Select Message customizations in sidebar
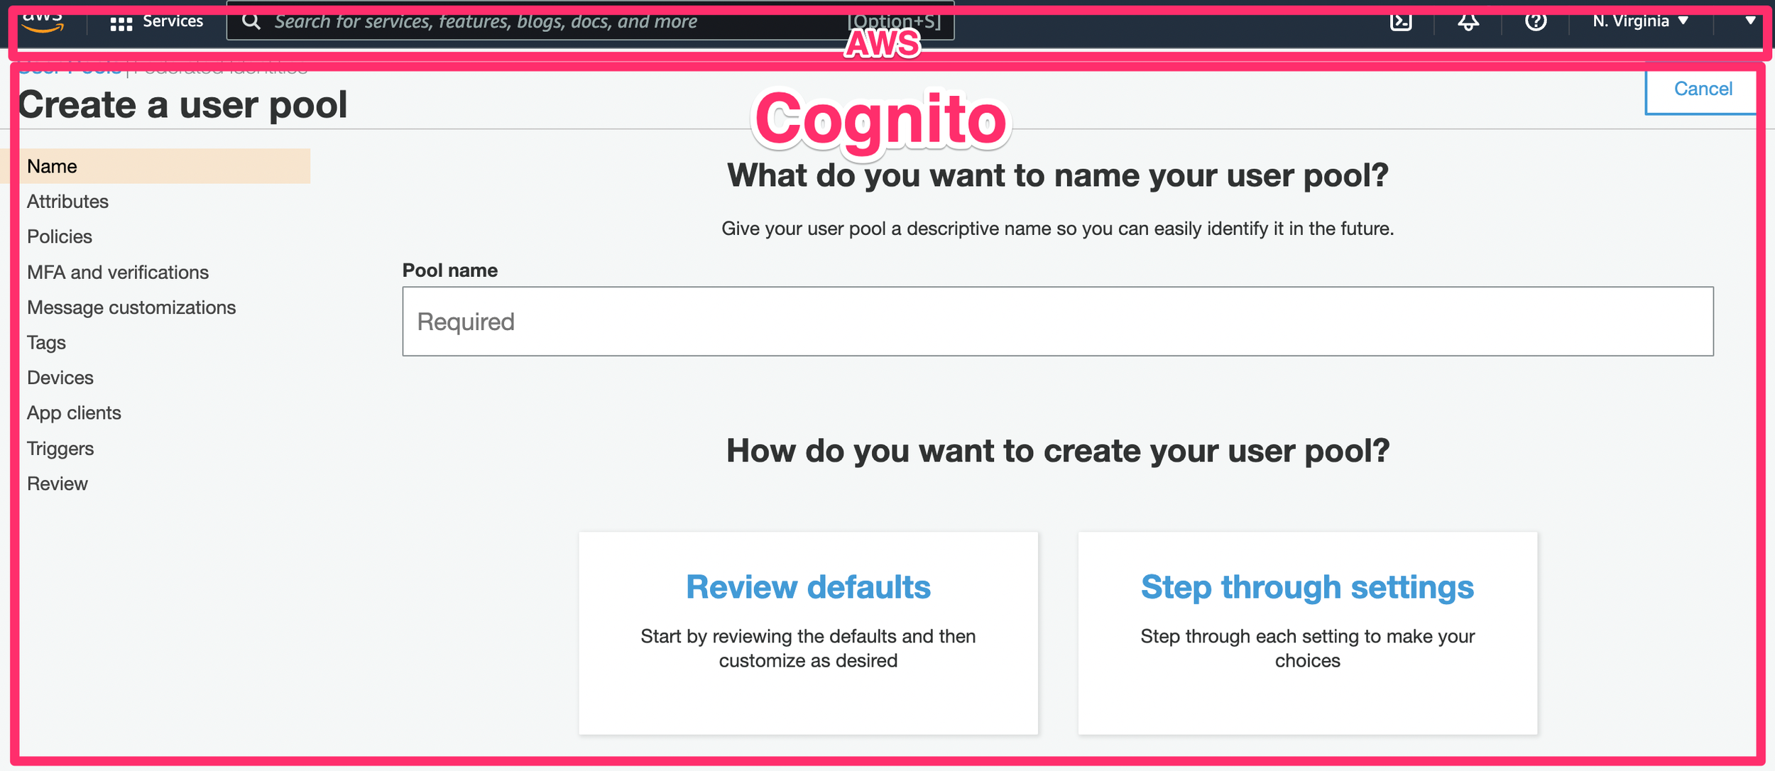Viewport: 1775px width, 771px height. coord(131,307)
